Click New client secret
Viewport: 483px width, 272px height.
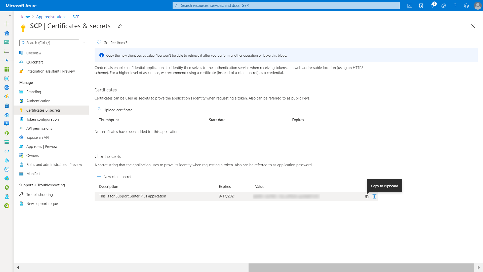tap(114, 177)
